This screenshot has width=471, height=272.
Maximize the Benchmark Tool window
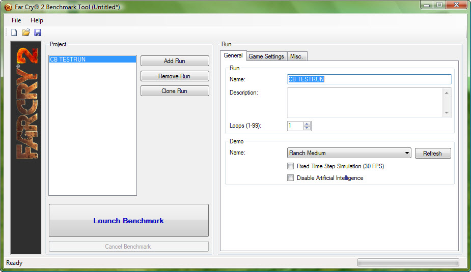click(x=439, y=5)
